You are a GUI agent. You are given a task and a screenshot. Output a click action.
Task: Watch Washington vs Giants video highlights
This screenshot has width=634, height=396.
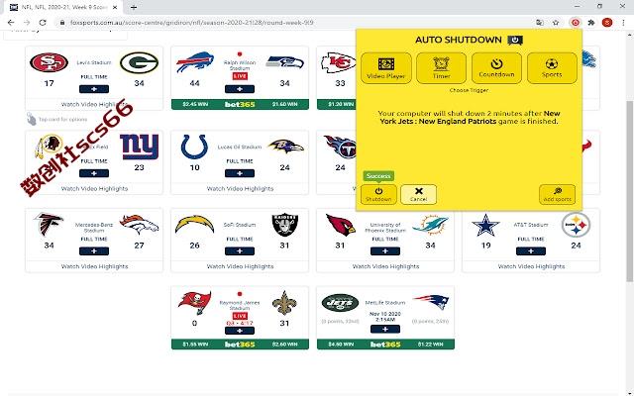coord(94,189)
